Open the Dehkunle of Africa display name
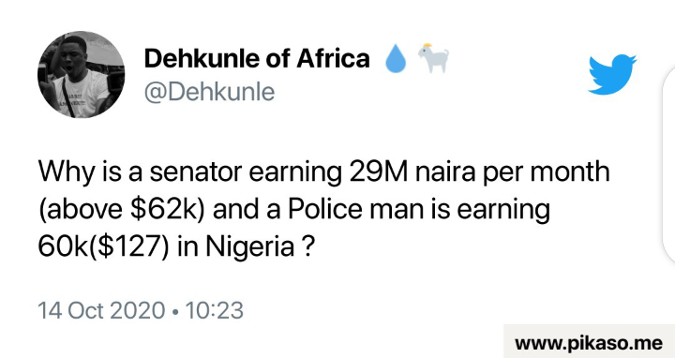The width and height of the screenshot is (675, 358). tap(257, 58)
